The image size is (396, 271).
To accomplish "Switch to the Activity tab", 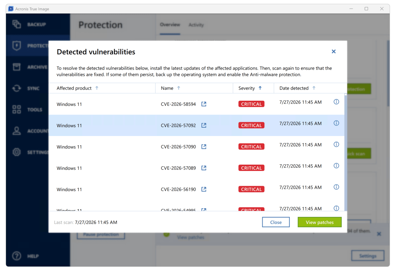I will (x=196, y=25).
